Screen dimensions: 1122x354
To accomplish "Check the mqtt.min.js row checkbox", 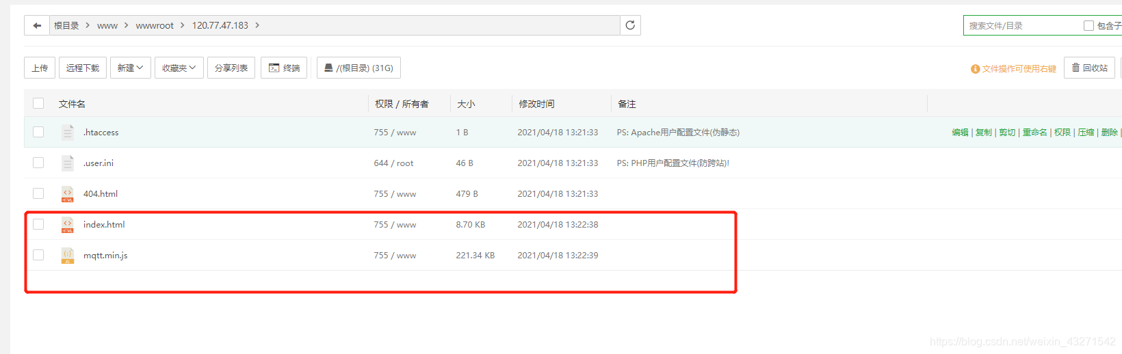I will tap(38, 255).
